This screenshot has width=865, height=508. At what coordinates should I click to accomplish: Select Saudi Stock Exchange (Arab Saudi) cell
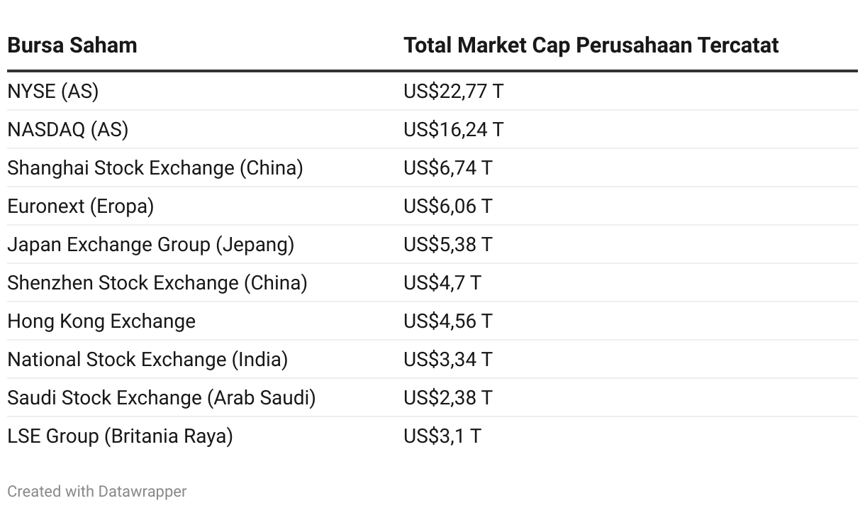162,398
